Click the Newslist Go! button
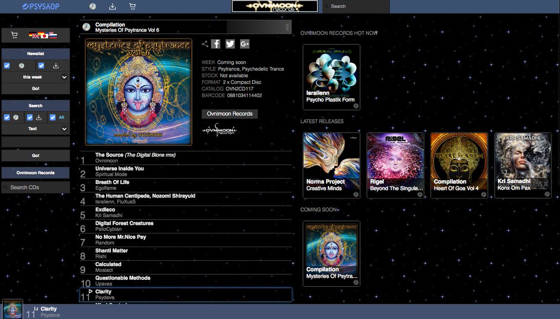The image size is (560, 319). (x=35, y=88)
